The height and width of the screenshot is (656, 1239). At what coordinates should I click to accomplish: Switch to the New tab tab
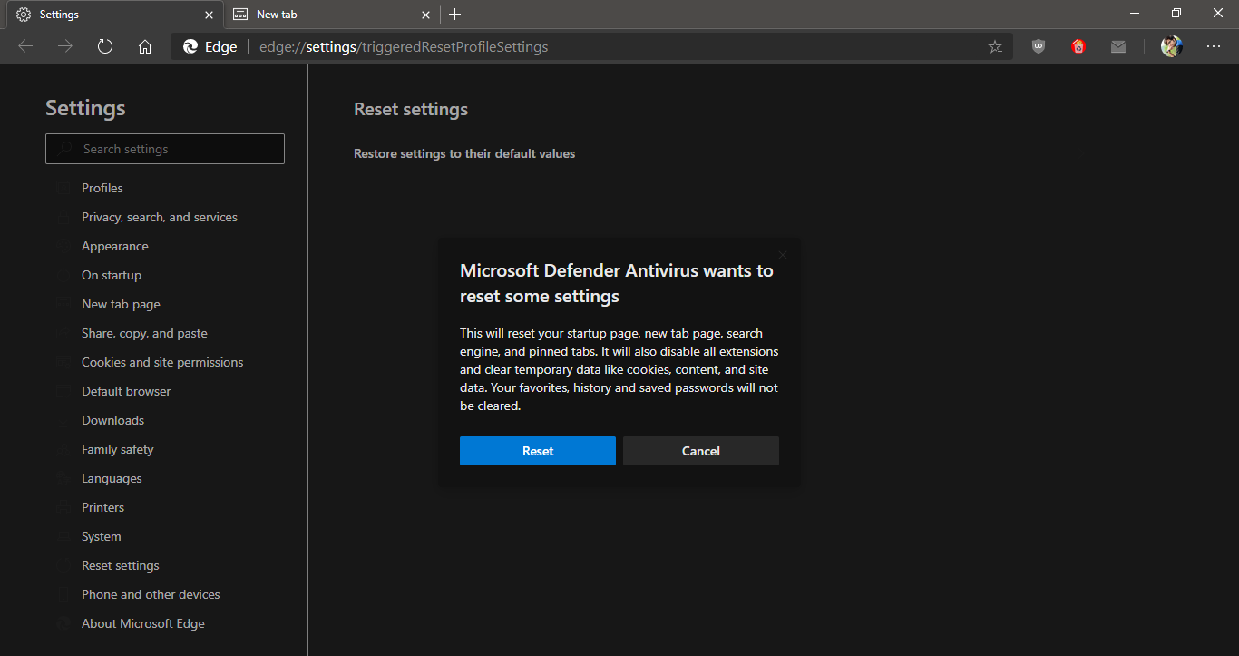point(317,15)
